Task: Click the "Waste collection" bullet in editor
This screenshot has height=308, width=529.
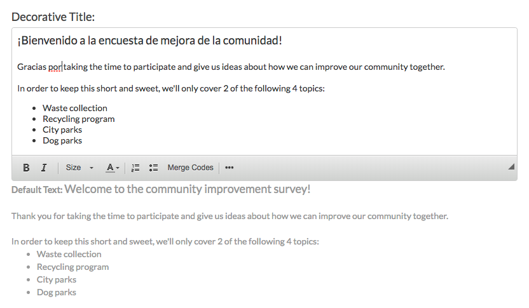Action: point(75,108)
